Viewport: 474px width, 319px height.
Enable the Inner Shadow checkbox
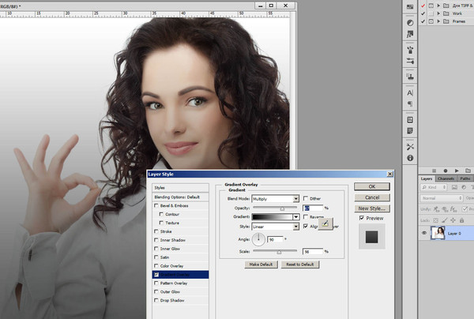pos(156,240)
